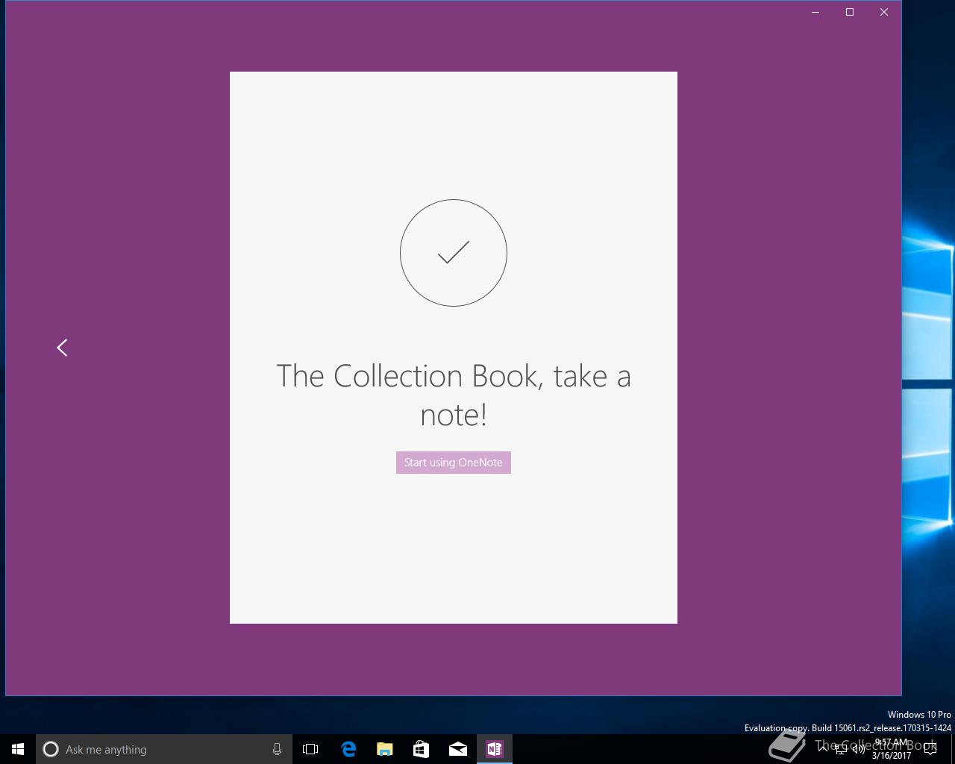Open the network status tray icon
955x764 pixels.
tap(841, 749)
